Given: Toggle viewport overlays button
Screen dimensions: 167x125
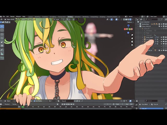Looking at the screenshot, I should 116,20.
